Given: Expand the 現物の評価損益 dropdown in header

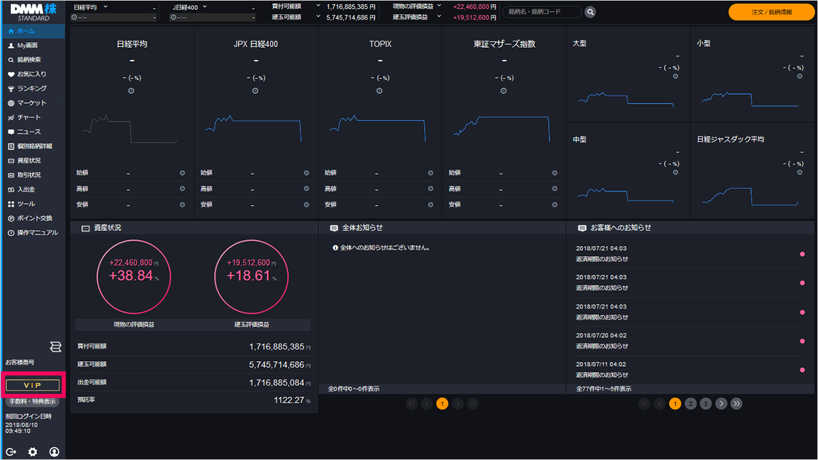Looking at the screenshot, I should tap(439, 6).
